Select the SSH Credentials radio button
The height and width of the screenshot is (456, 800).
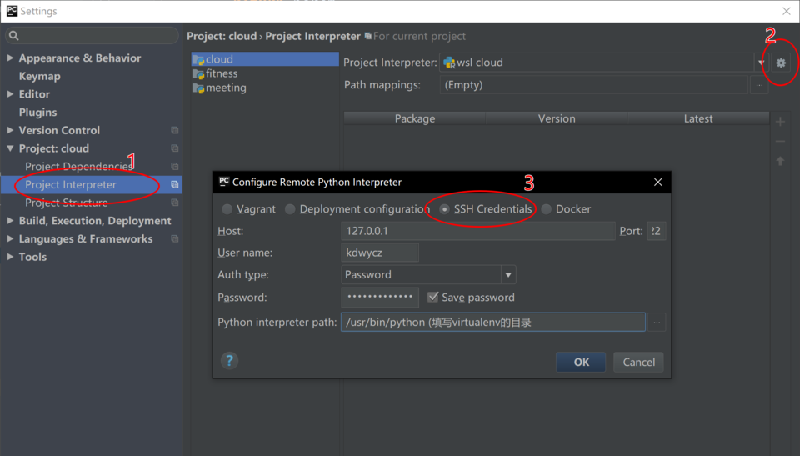click(444, 209)
